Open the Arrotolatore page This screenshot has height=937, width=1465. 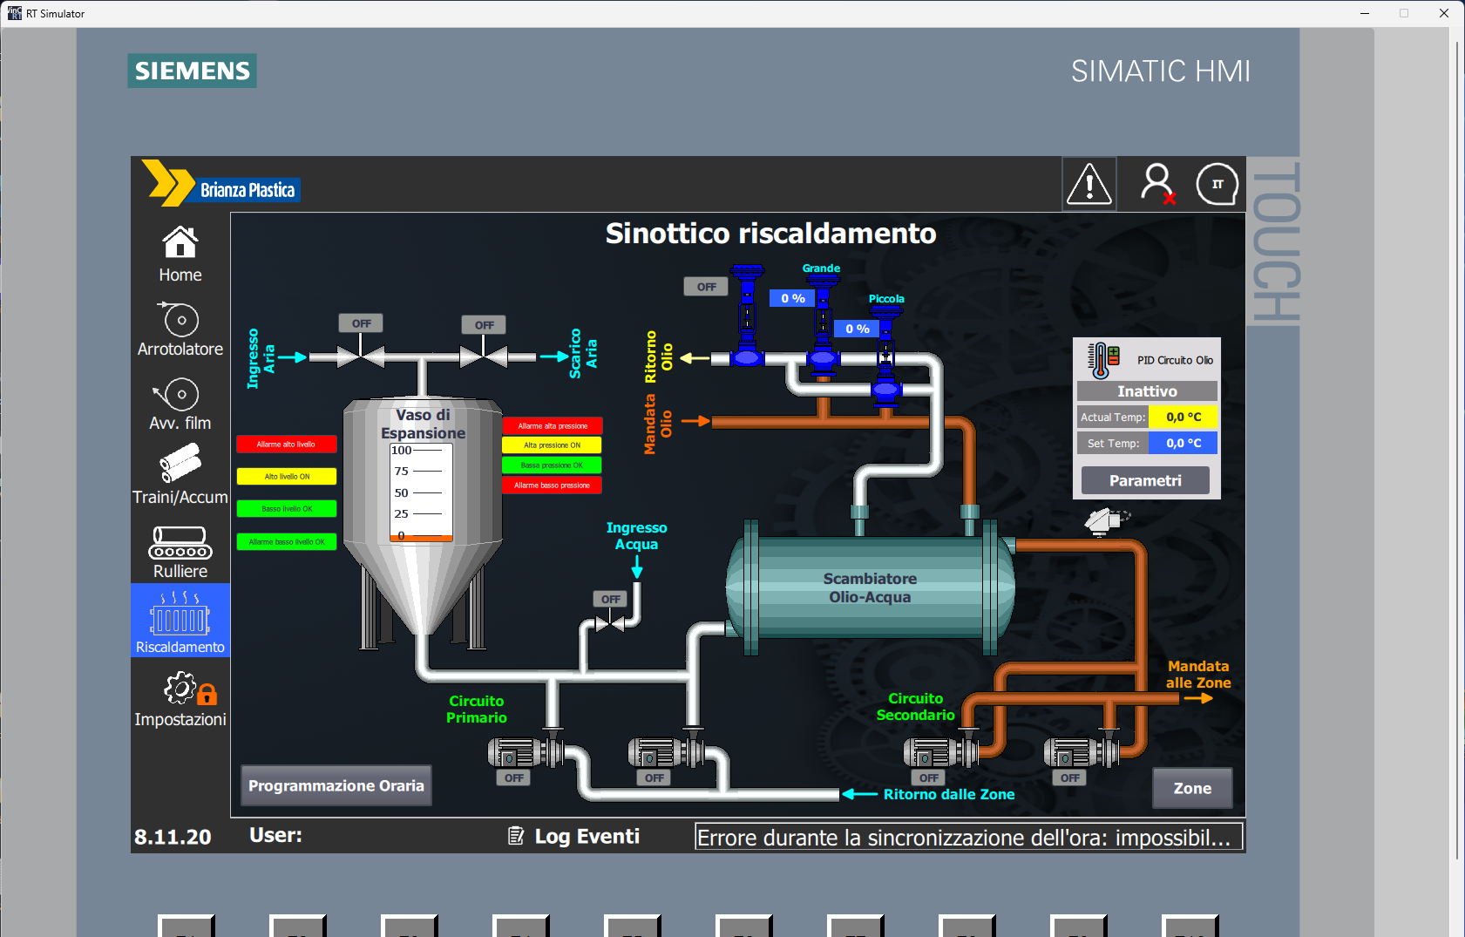180,329
